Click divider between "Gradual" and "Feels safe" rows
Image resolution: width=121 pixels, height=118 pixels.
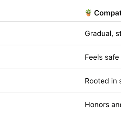click(60, 45)
